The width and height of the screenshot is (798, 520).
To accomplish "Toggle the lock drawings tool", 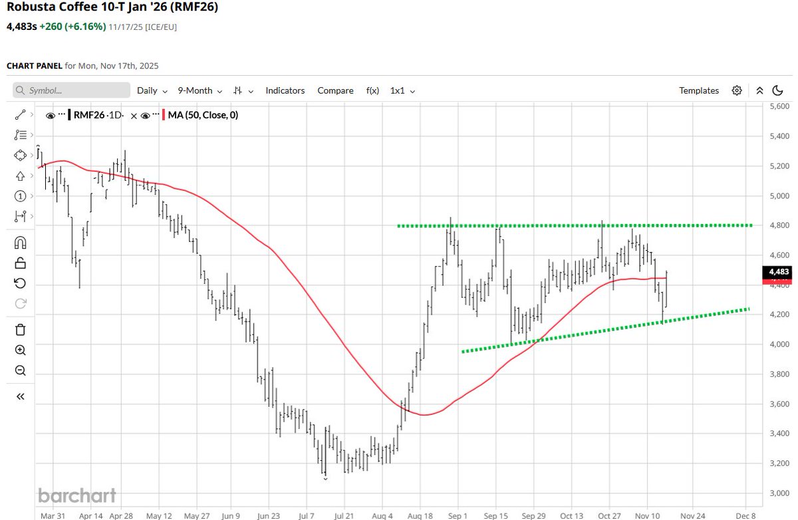I will [x=20, y=263].
